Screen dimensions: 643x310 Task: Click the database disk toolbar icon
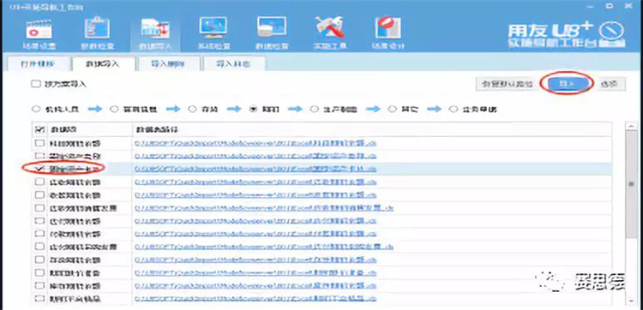[x=272, y=27]
